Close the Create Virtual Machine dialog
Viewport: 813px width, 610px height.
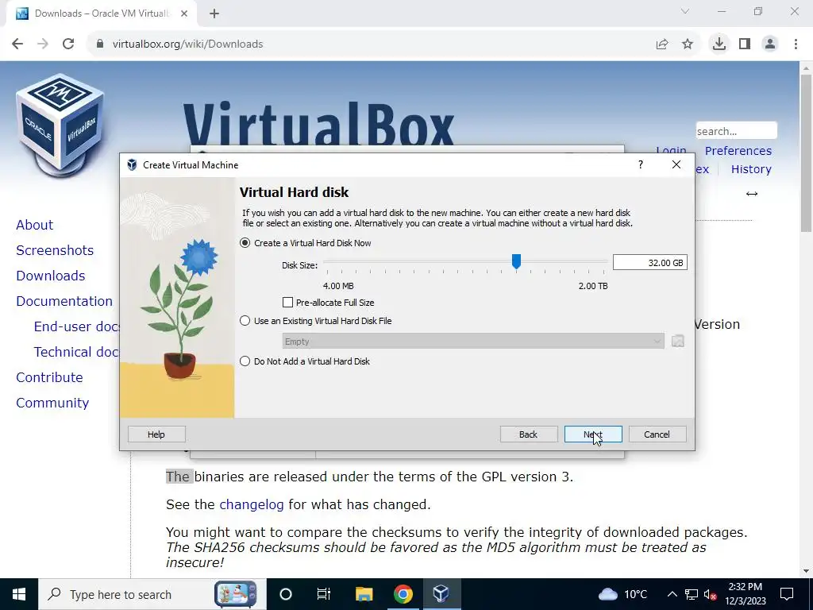tap(676, 164)
